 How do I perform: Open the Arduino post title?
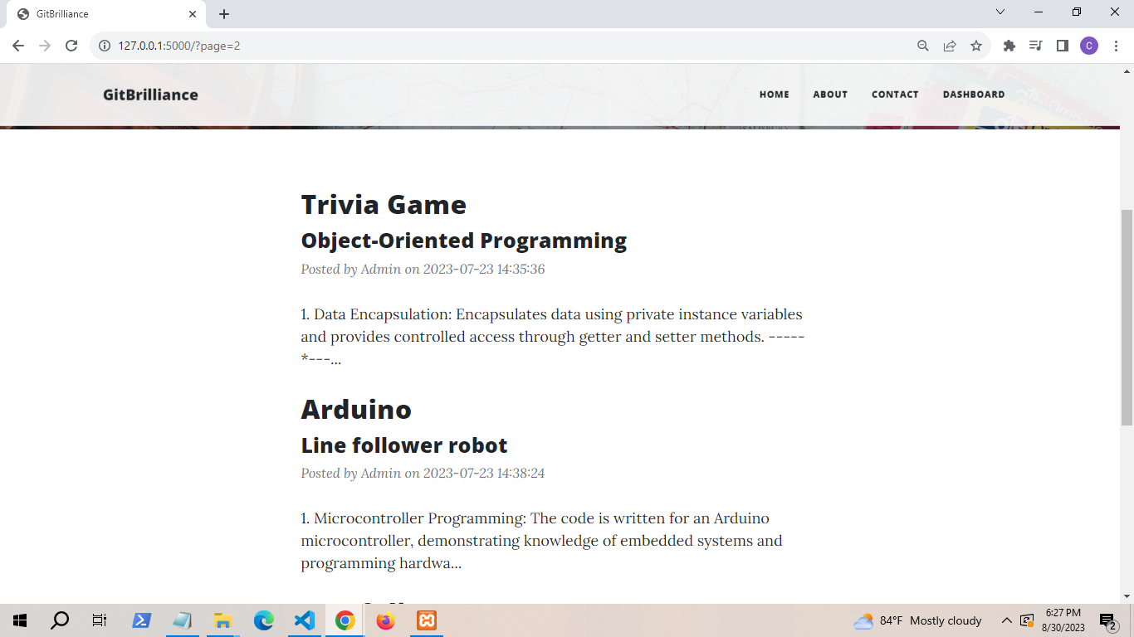[x=356, y=410]
